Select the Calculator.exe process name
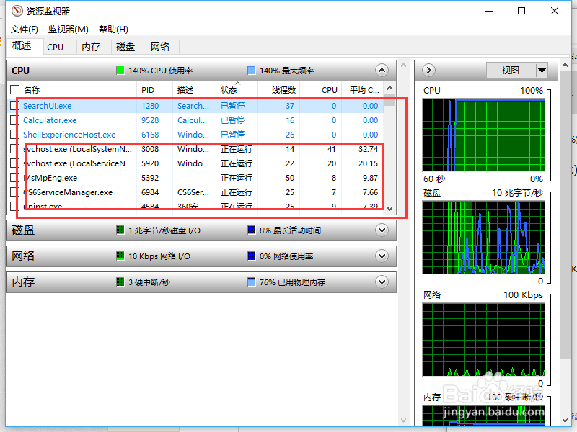 (x=50, y=120)
